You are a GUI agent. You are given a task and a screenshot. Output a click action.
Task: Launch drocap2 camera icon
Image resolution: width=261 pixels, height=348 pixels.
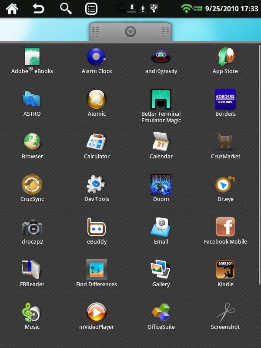[32, 227]
